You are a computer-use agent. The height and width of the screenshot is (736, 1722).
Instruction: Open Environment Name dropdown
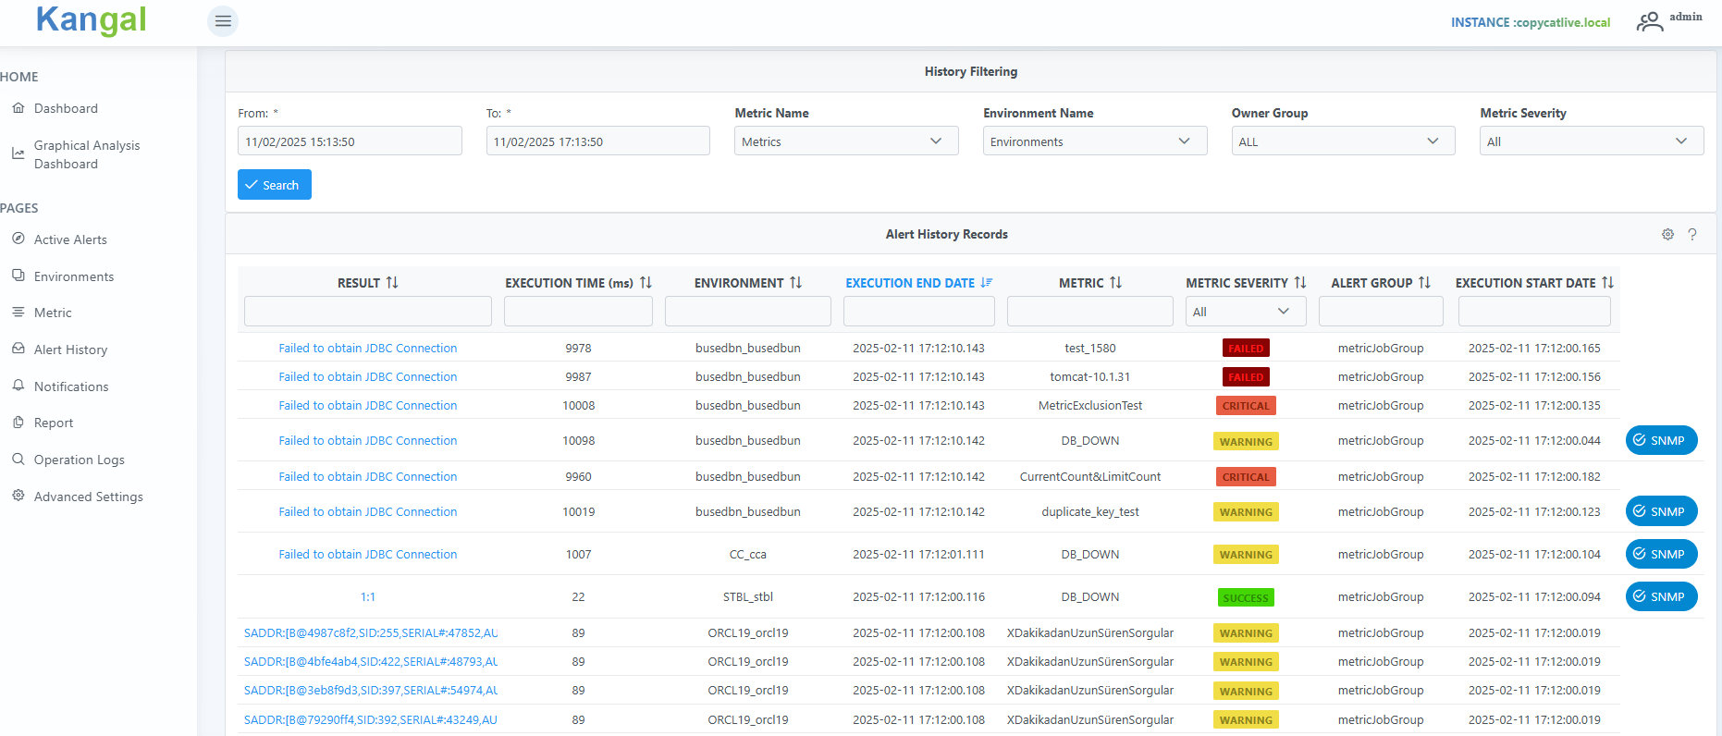point(1095,141)
